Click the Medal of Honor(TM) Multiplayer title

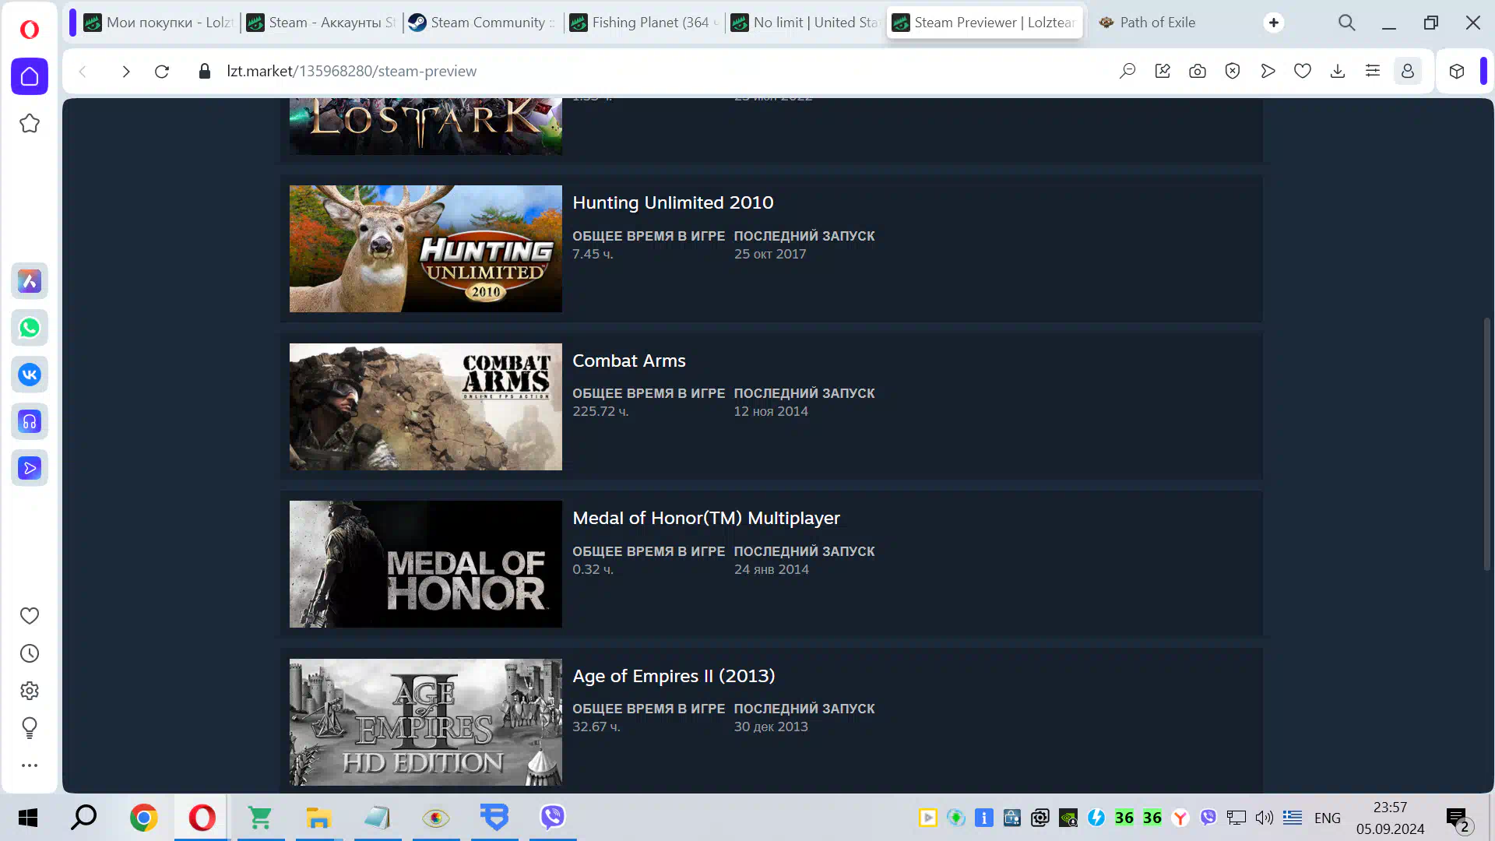(x=706, y=518)
